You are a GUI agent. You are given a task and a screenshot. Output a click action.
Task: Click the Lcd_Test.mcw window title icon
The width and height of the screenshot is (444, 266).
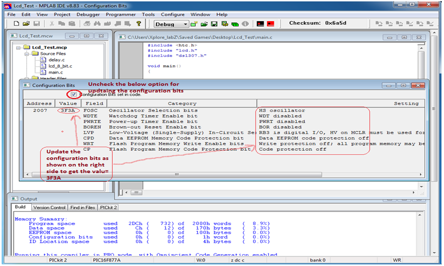tap(14, 36)
